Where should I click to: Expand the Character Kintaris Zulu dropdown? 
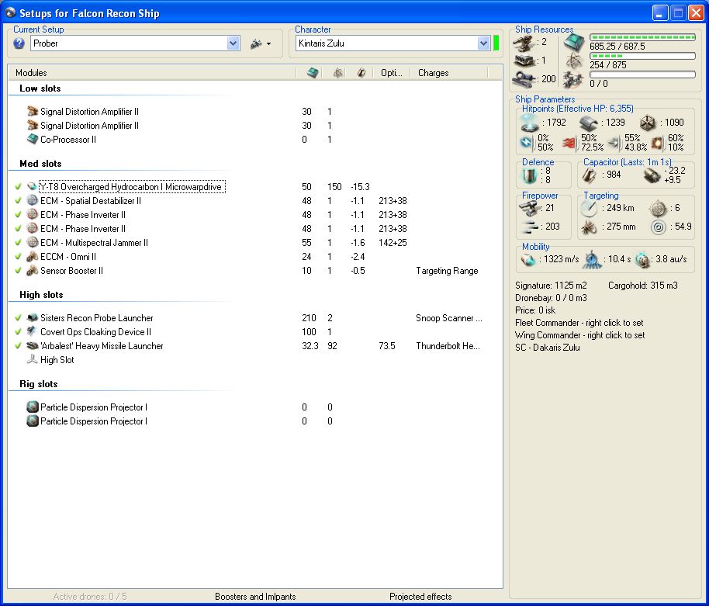pyautogui.click(x=483, y=43)
